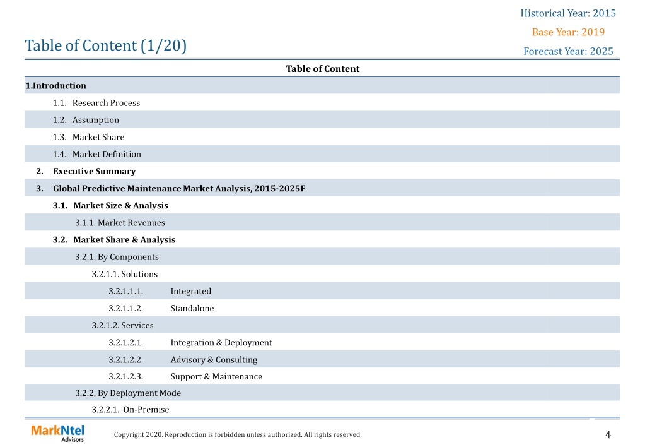Select the "2. Executive Summary" row
This screenshot has width=645, height=447.
322,171
